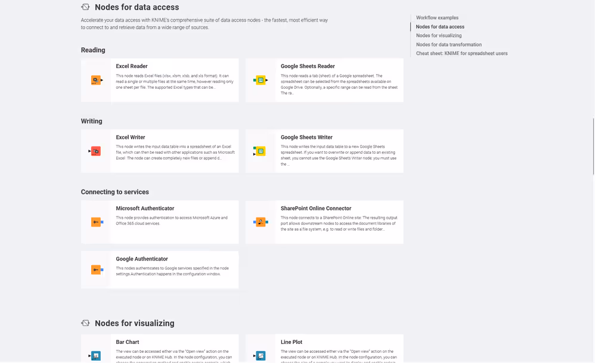Click the Excel Reader title
Image resolution: width=596 pixels, height=363 pixels.
131,66
